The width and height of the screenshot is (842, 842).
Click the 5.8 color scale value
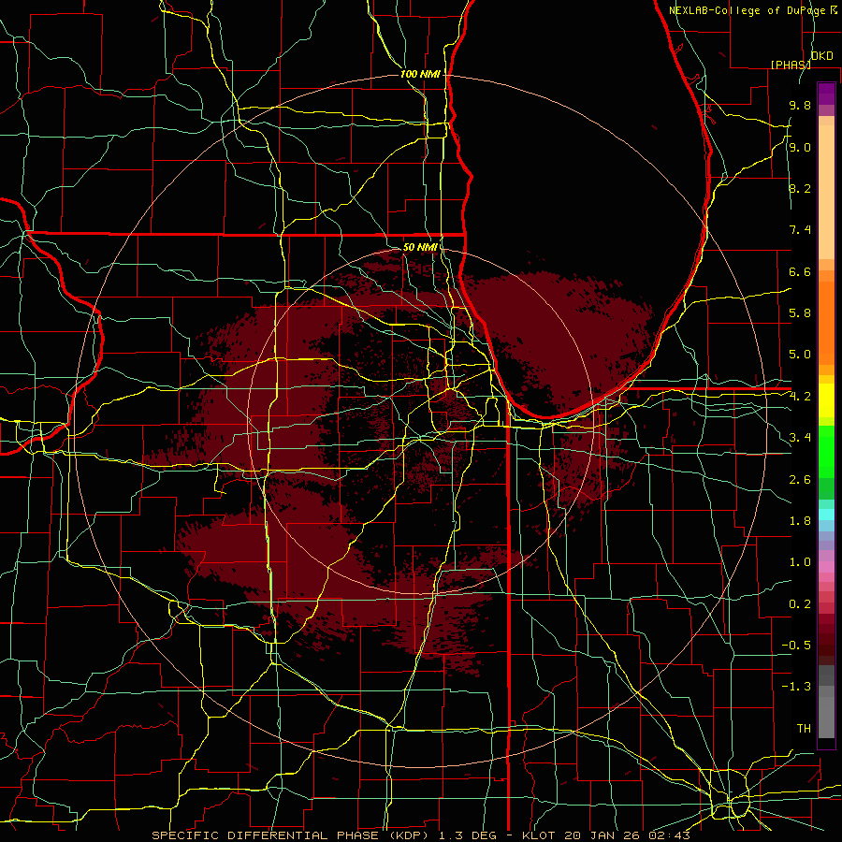pos(800,313)
